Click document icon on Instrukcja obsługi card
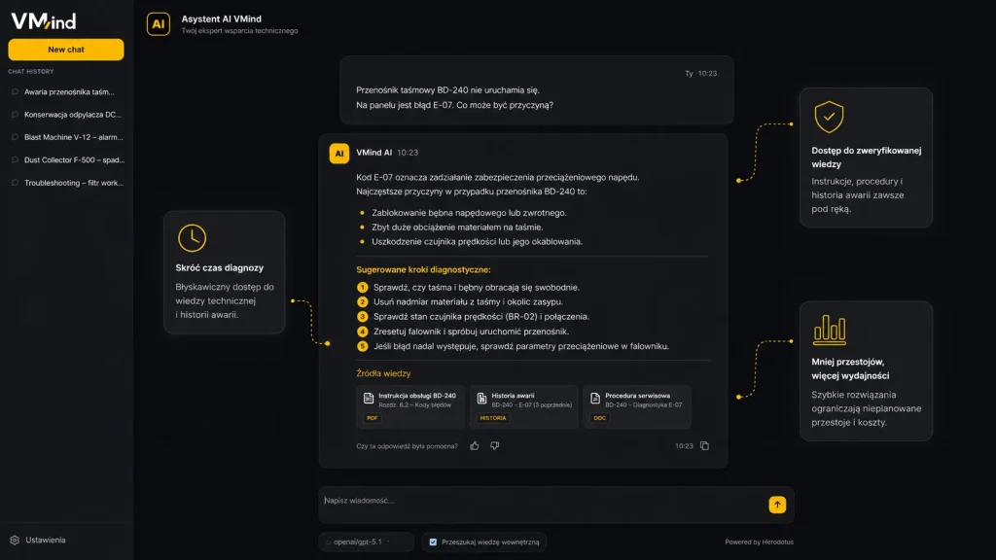This screenshot has width=996, height=560. point(369,398)
